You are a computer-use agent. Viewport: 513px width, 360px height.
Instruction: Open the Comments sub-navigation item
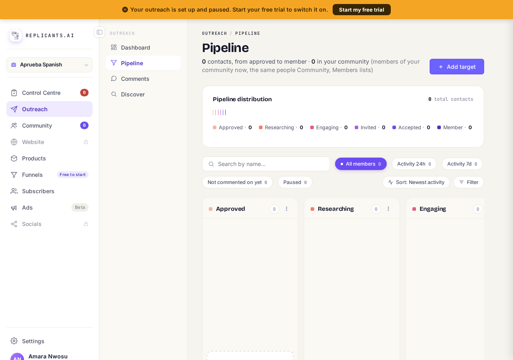143,78
